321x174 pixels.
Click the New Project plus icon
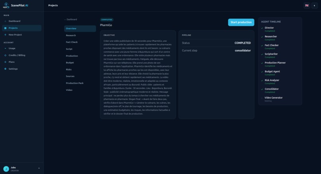coord(5,35)
